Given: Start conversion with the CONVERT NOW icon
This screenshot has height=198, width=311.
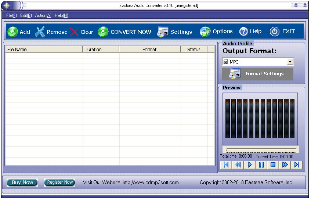Looking at the screenshot, I should pos(103,32).
